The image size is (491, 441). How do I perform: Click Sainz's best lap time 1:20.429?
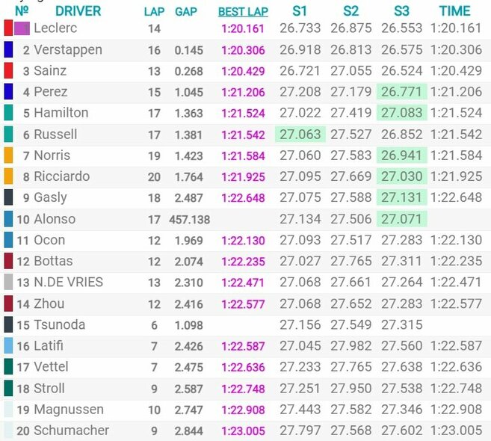tap(243, 71)
